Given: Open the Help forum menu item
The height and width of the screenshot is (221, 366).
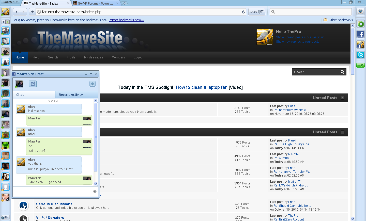Looking at the screenshot, I should tap(36, 57).
